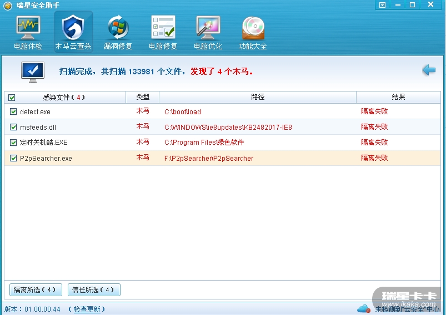The image size is (446, 315).
Task: Open the title bar dropdown menu button
Action: pyautogui.click(x=382, y=5)
